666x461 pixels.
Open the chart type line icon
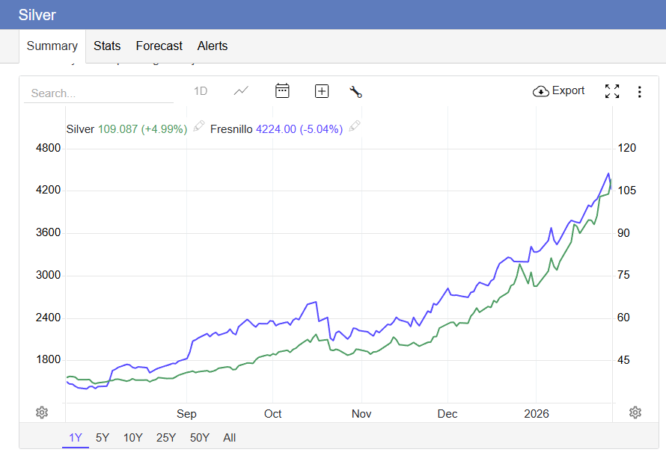click(241, 91)
